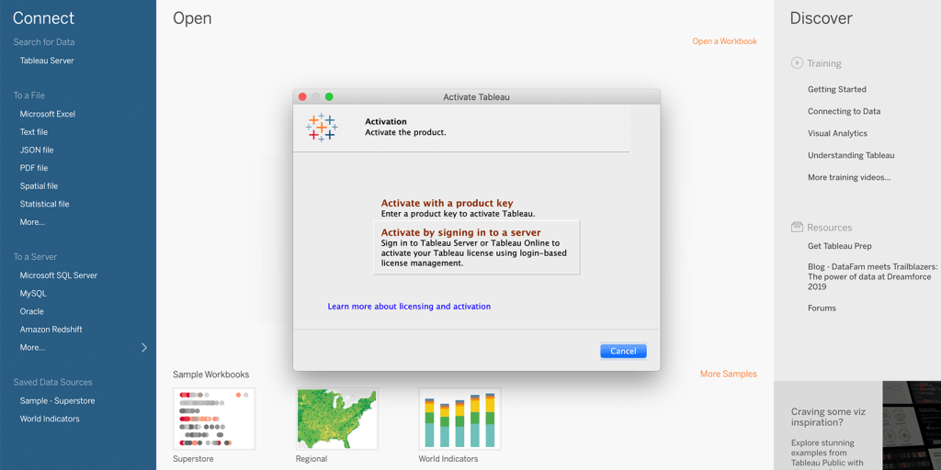Screen dimensions: 941x470
Task: Open the Getting Started training link
Action: [x=836, y=89]
